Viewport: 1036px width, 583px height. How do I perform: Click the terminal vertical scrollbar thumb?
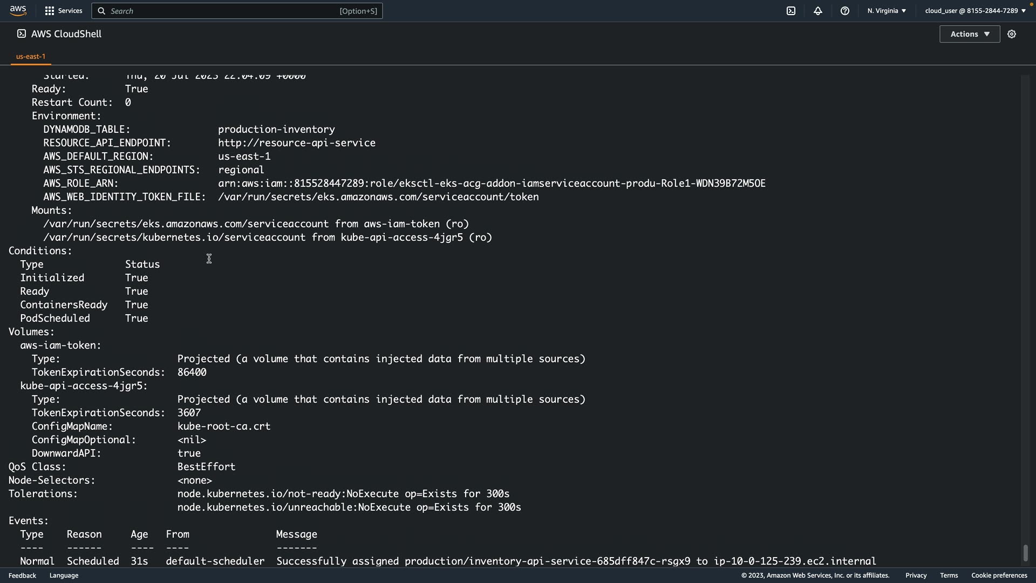click(x=1025, y=553)
